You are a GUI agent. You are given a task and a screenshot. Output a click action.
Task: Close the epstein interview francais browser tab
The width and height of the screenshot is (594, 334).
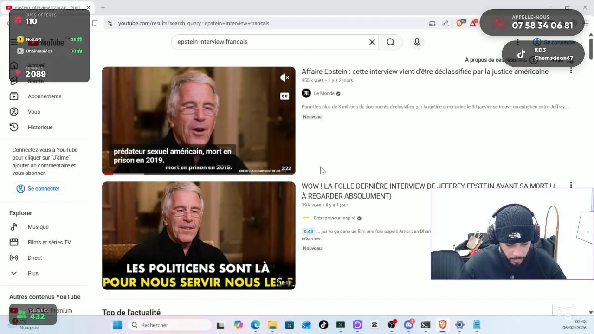pos(89,8)
